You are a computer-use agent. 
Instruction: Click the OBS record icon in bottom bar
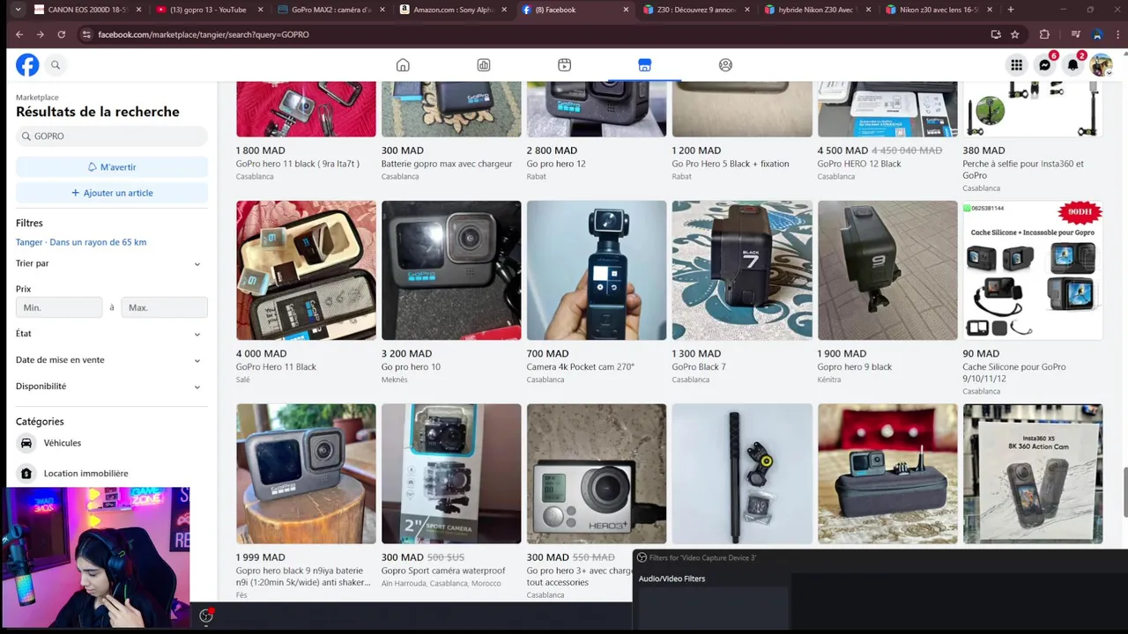(206, 616)
